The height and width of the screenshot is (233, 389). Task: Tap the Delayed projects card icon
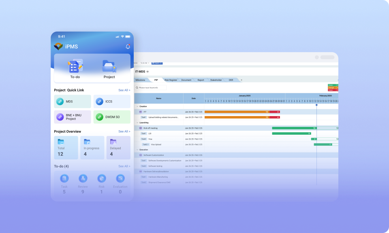113,142
